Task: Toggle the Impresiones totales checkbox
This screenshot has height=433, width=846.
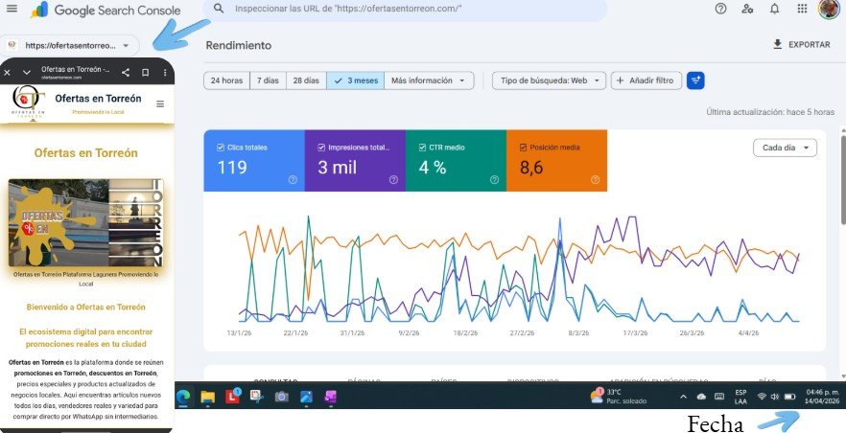Action: [321, 148]
